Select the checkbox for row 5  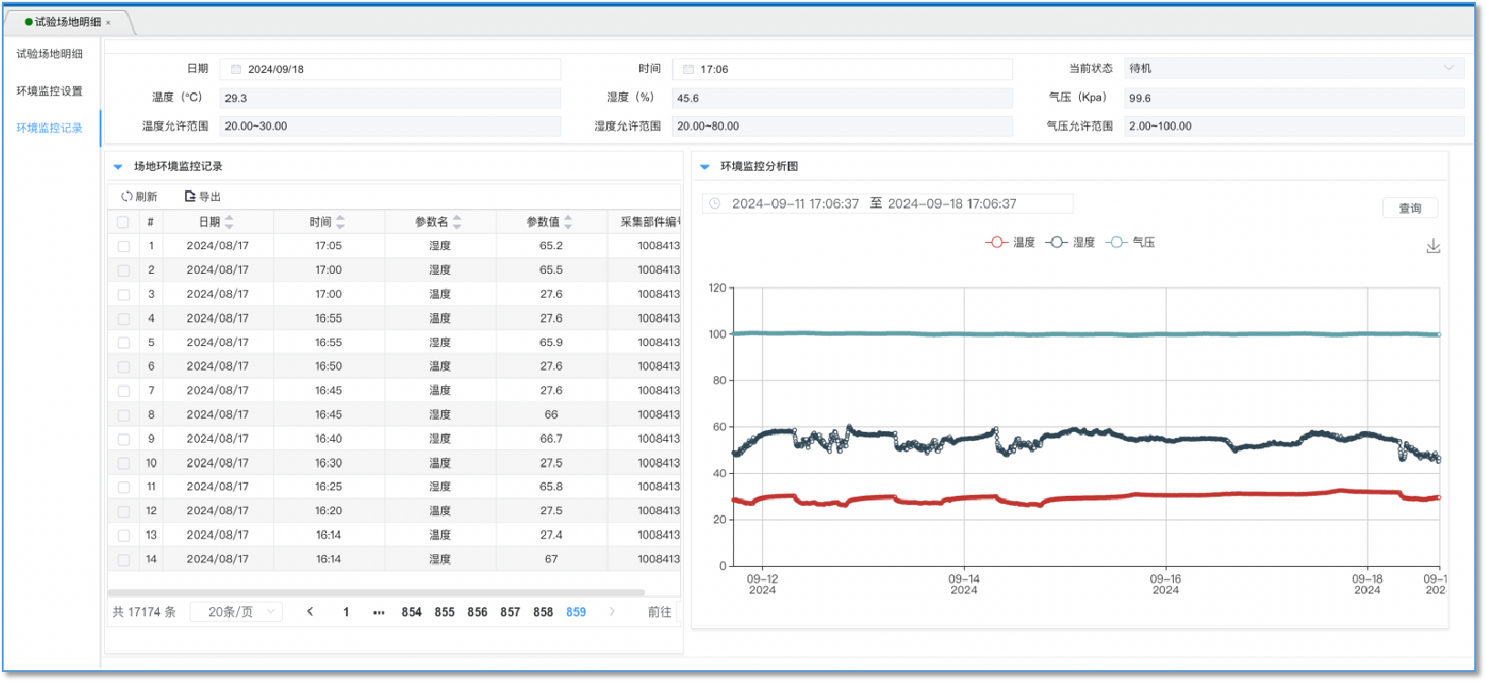[123, 342]
